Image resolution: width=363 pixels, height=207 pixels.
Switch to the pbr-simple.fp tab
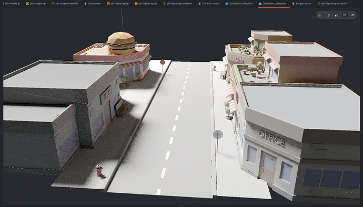pos(12,4)
